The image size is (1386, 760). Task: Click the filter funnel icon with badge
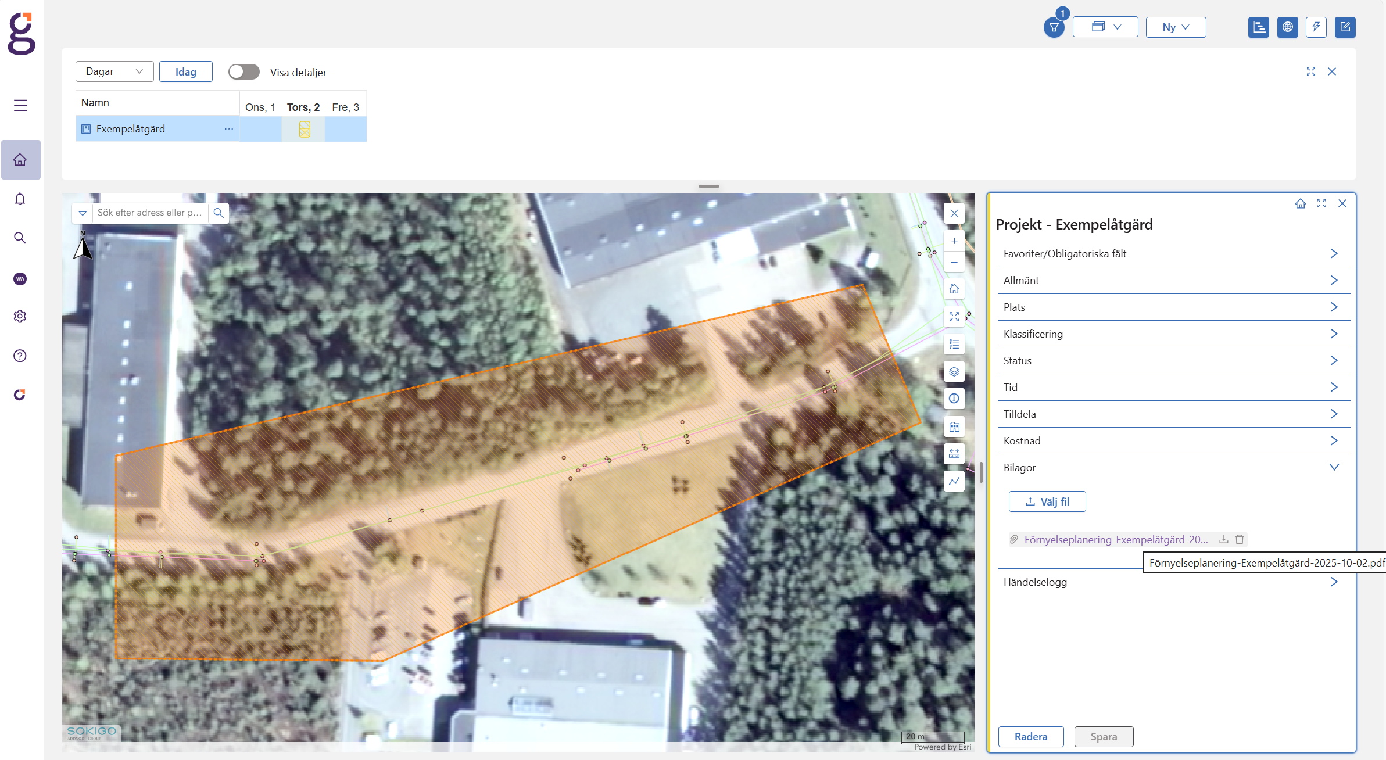click(1053, 27)
